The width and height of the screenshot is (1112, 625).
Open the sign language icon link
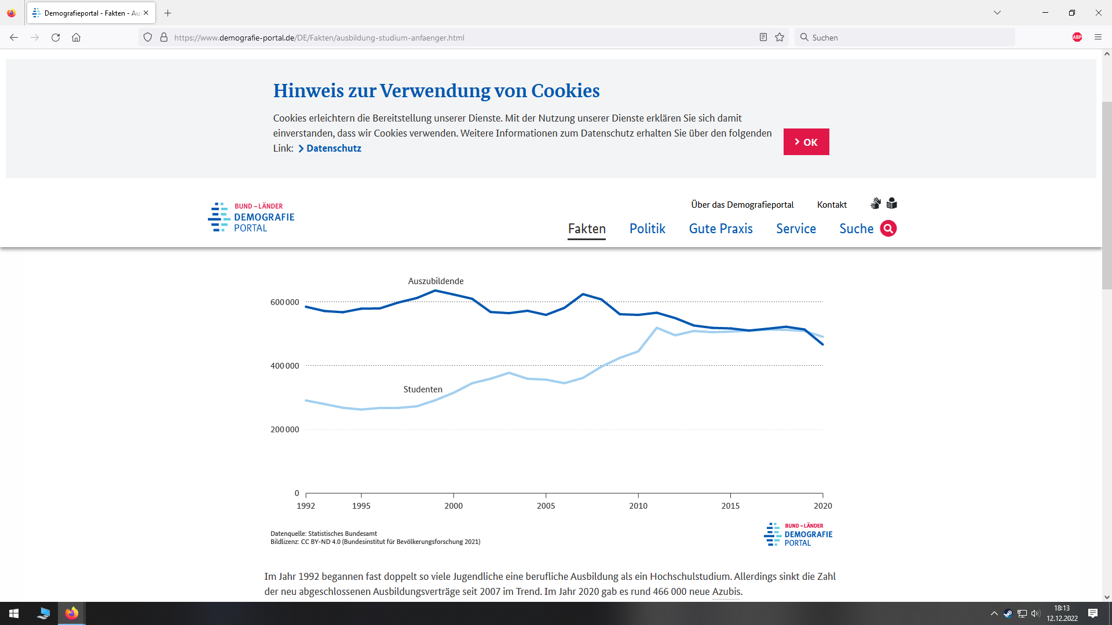pos(876,204)
